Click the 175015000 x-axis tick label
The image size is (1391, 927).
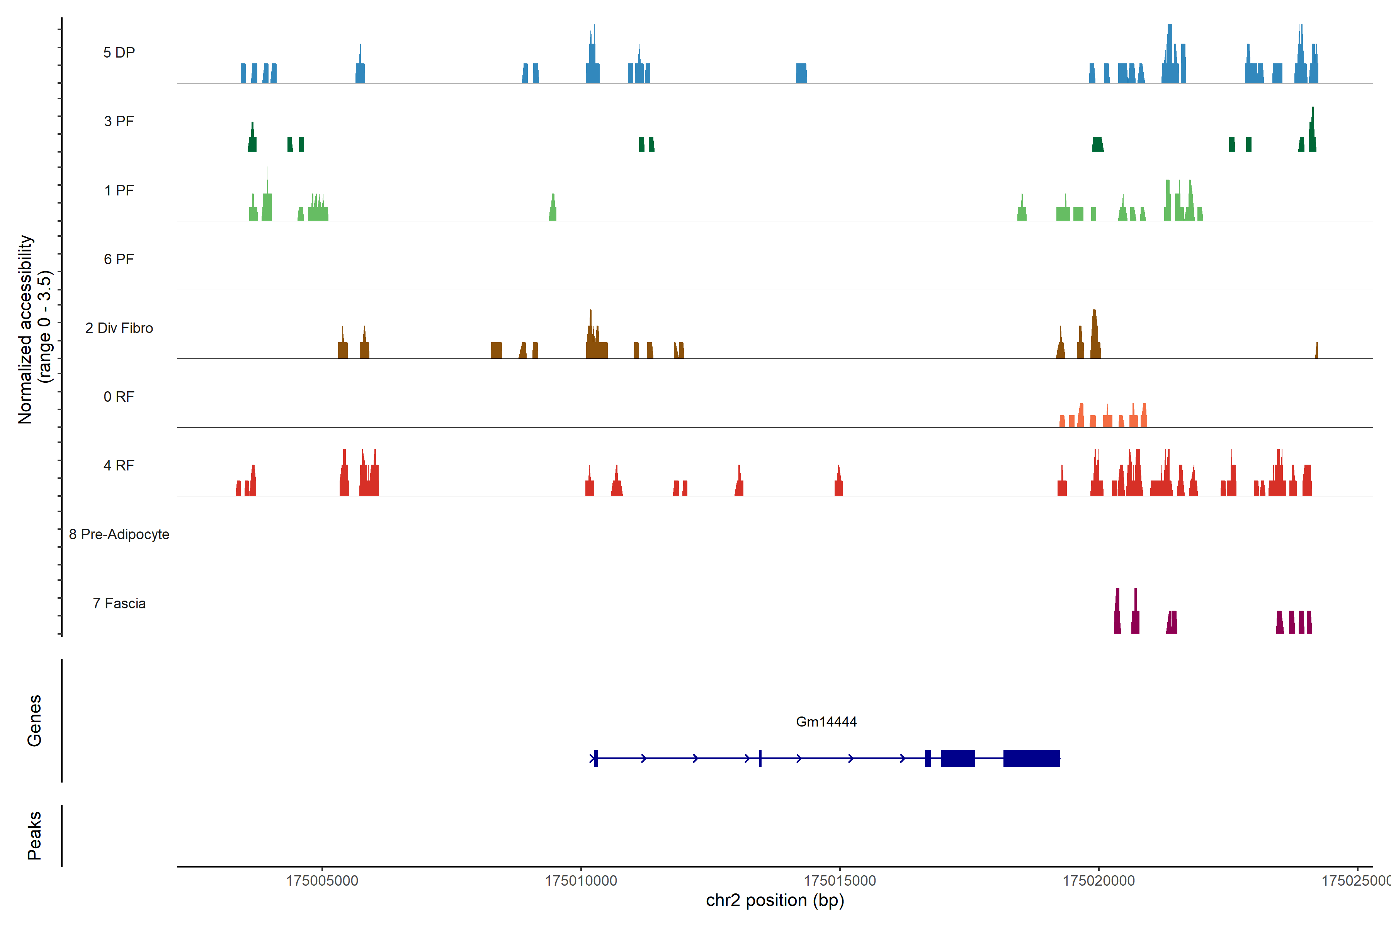click(839, 880)
